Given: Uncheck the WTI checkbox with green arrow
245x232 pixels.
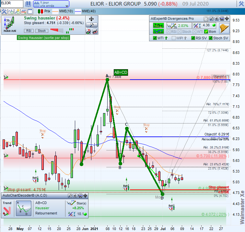Looking at the screenshot, I should pyautogui.click(x=155, y=38).
